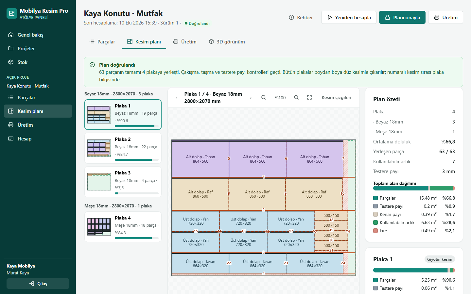
Task: Select the Plaka 1 thumbnail card
Action: (123, 115)
